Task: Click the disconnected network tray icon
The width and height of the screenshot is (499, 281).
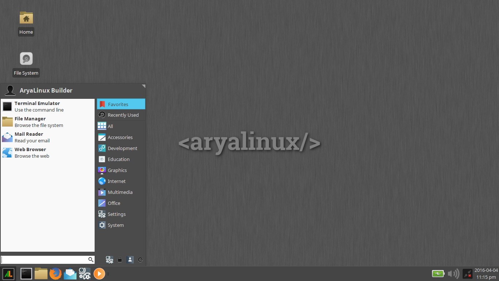Action: (467, 274)
